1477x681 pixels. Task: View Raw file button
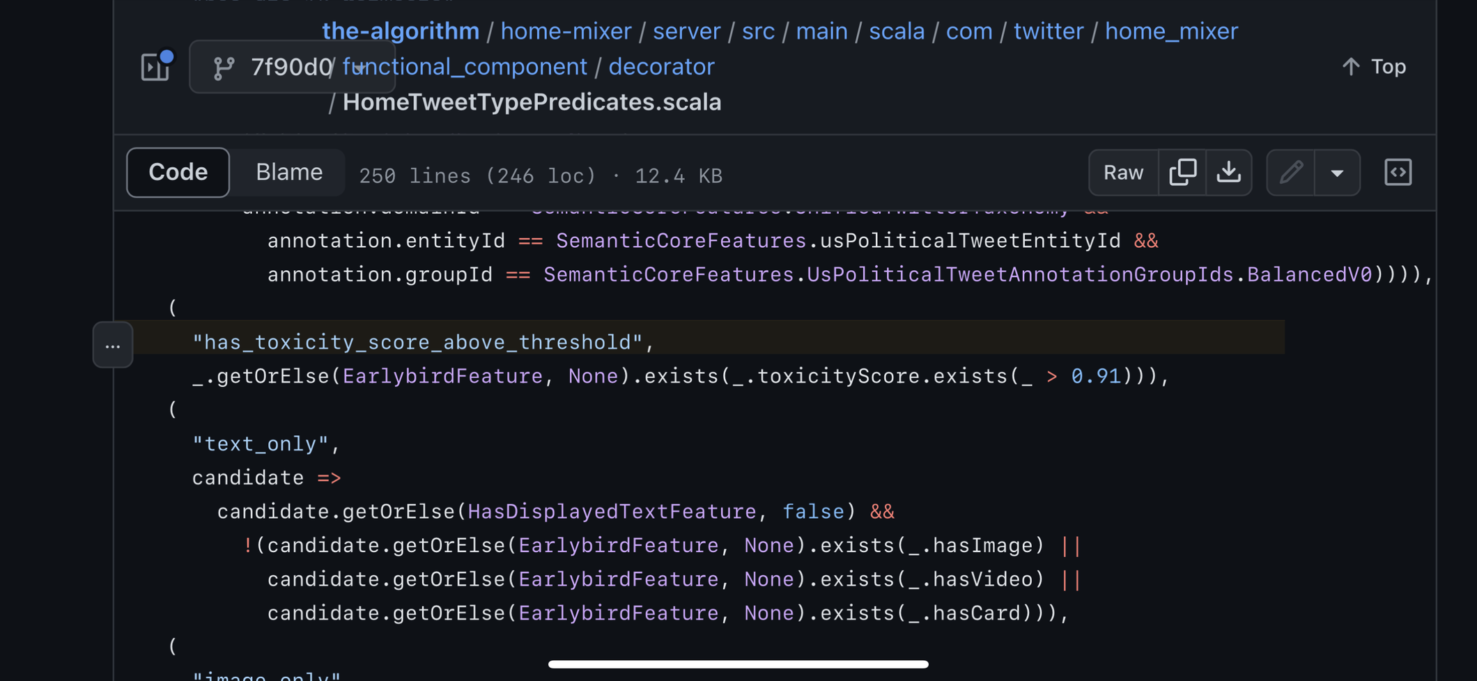point(1124,172)
